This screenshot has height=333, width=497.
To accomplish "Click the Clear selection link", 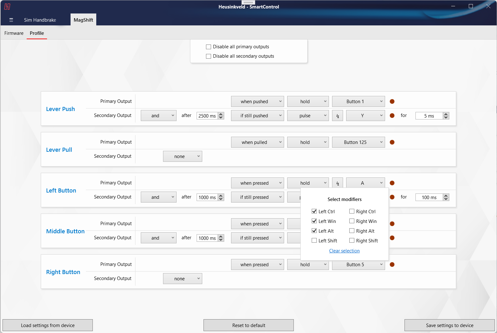I will [x=344, y=251].
